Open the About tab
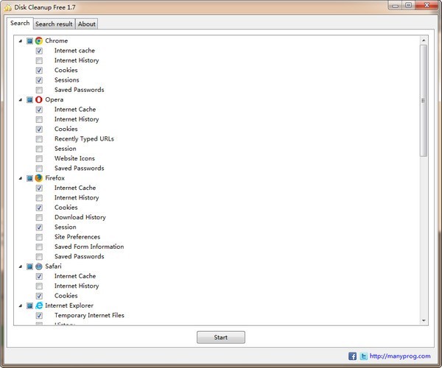Screen dimensions: 442x368 (x=87, y=24)
